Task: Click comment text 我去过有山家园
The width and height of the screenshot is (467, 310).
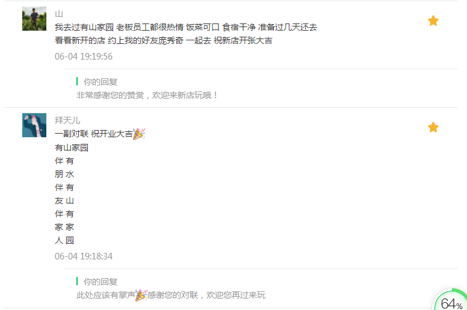Action: (84, 28)
